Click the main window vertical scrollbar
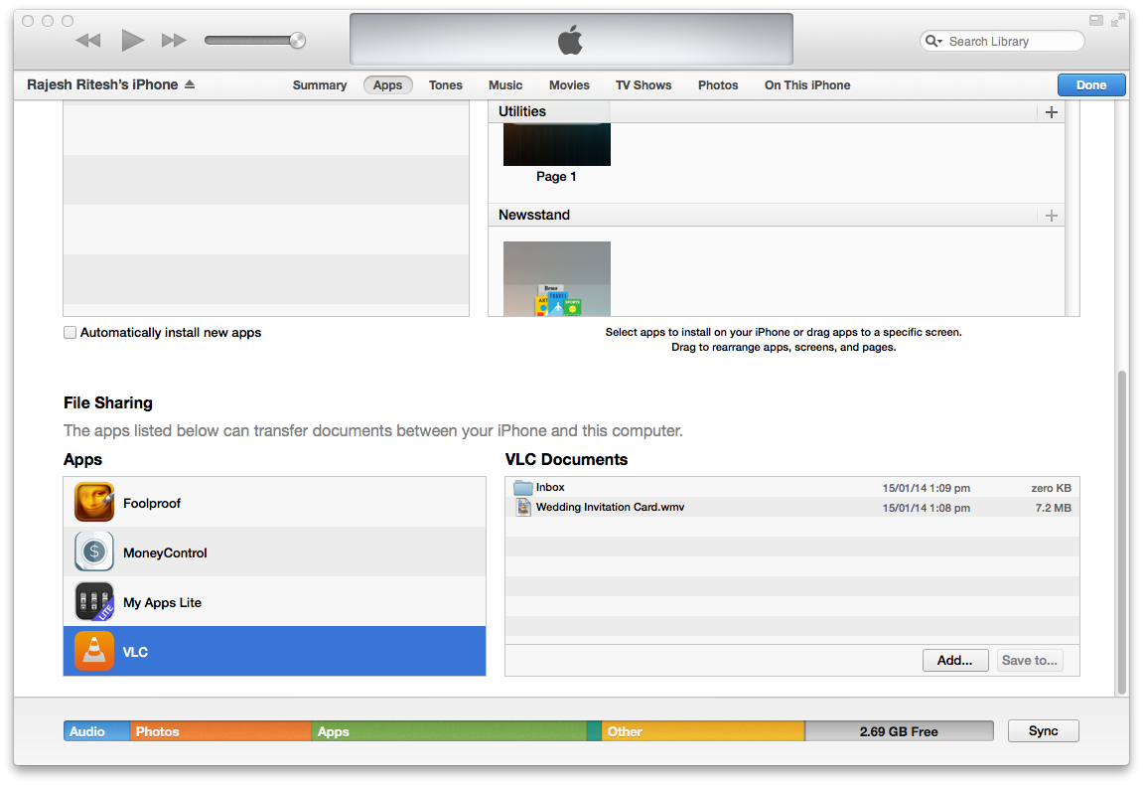The height and width of the screenshot is (785, 1143). tap(1122, 533)
